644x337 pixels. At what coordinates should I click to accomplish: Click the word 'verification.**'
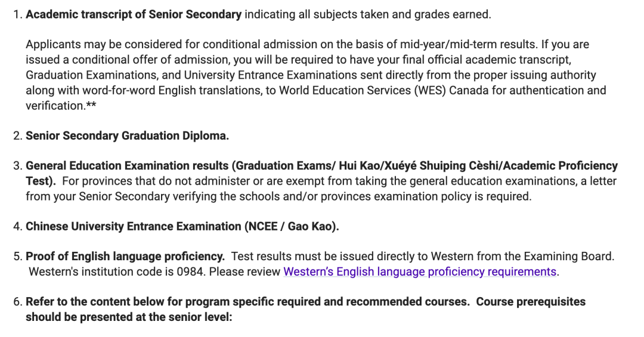click(60, 105)
